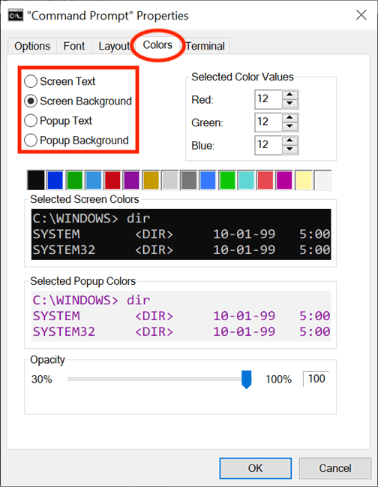
Task: Choose the Popup Text radio option
Action: click(x=58, y=120)
